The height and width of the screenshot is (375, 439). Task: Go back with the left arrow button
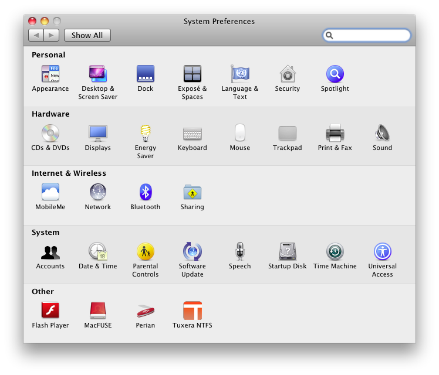[36, 35]
